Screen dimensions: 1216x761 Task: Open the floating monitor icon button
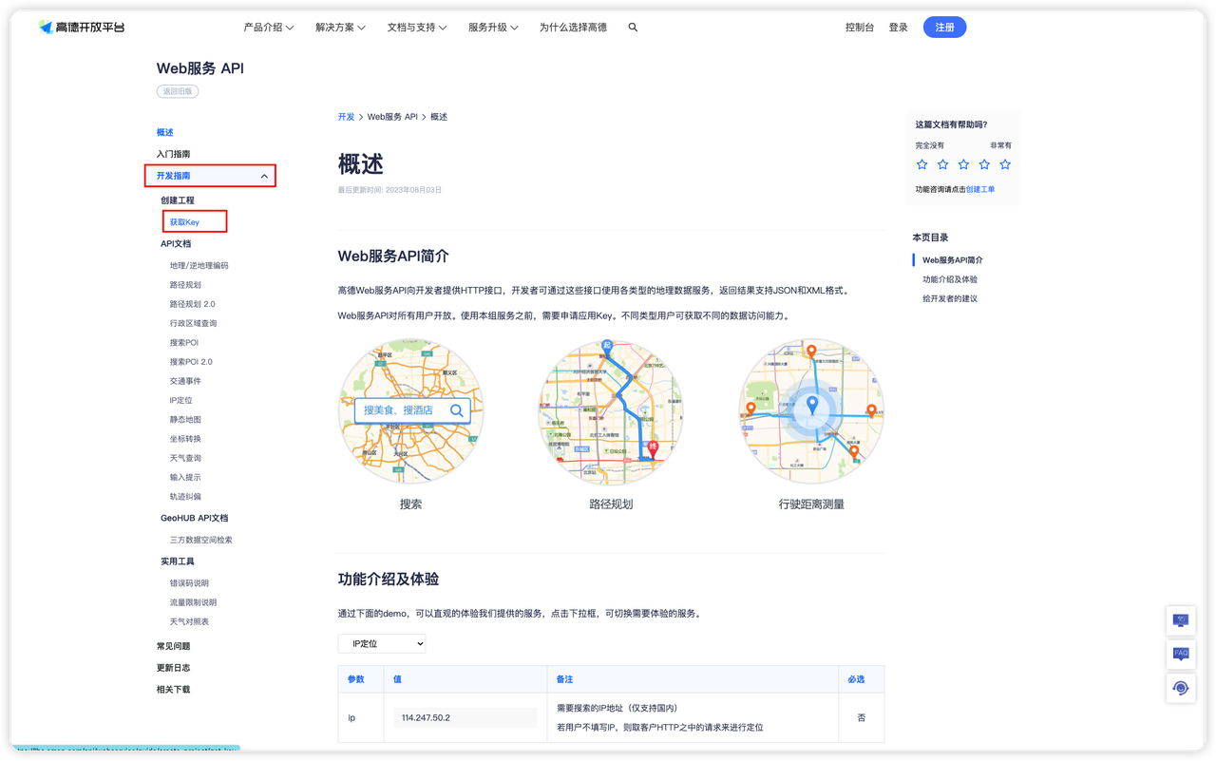1181,620
